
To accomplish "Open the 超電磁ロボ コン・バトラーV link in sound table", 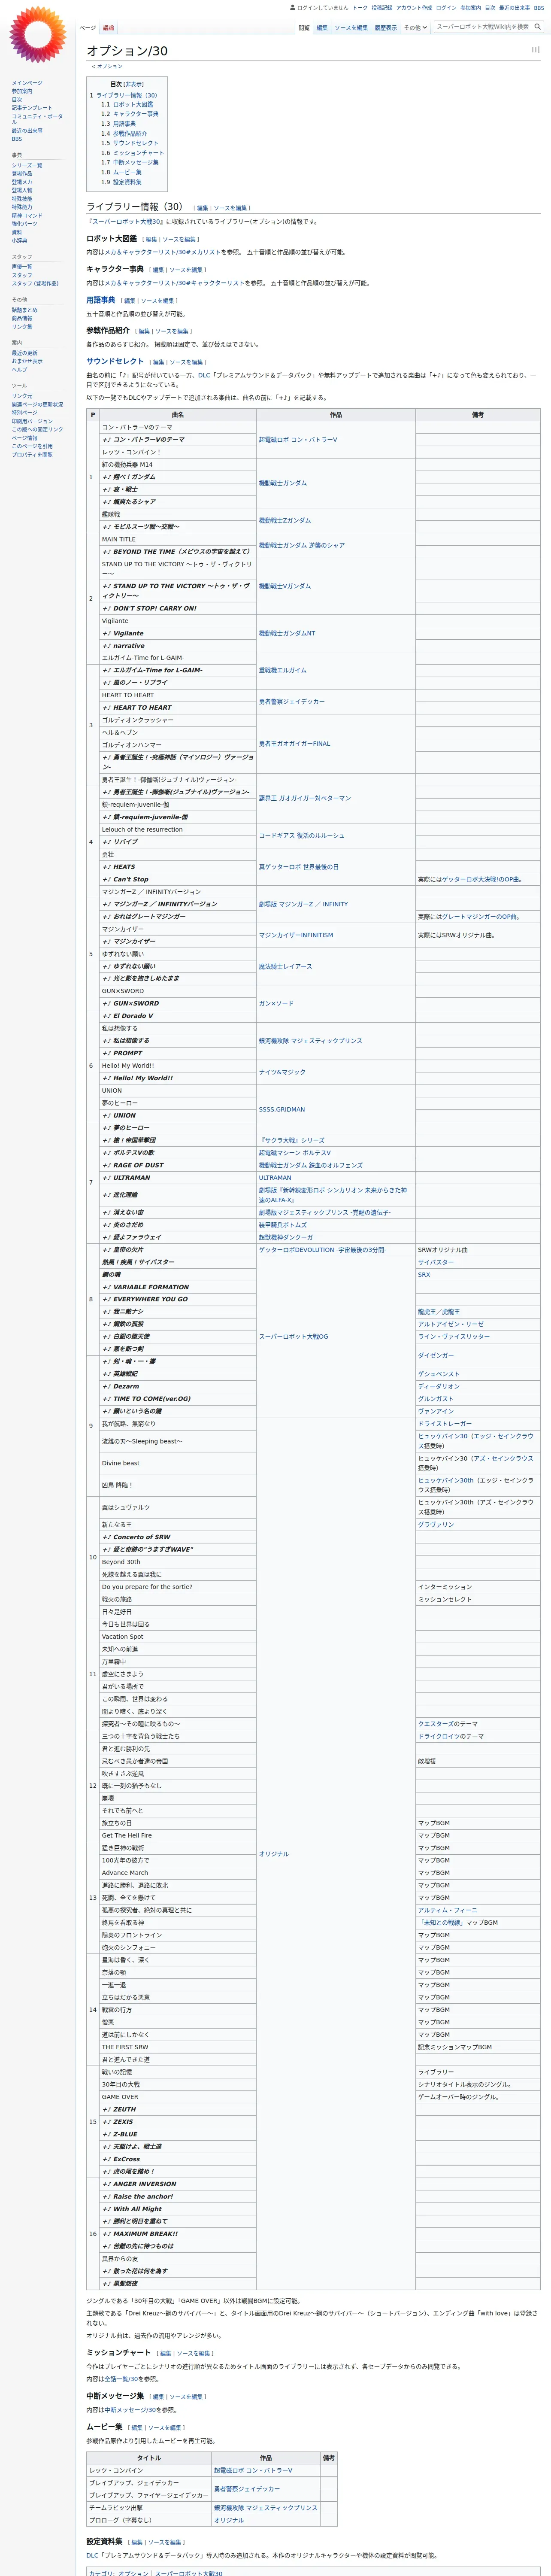I will click(298, 440).
